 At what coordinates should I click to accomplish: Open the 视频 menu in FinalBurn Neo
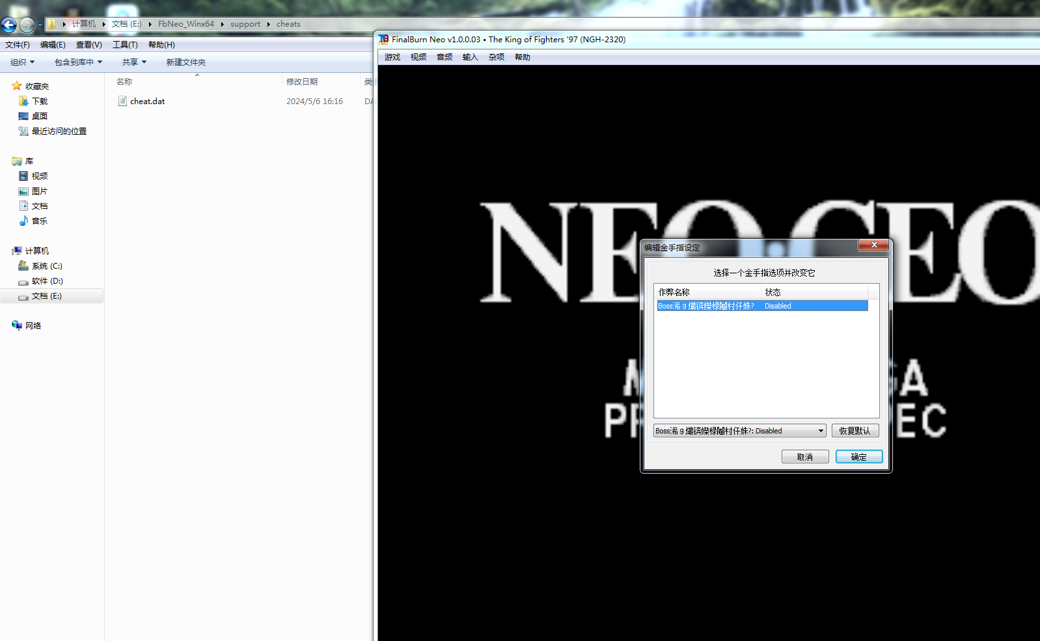pyautogui.click(x=418, y=57)
